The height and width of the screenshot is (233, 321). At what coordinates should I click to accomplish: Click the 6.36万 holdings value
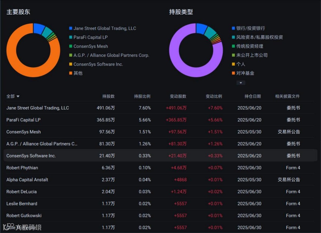click(x=108, y=168)
